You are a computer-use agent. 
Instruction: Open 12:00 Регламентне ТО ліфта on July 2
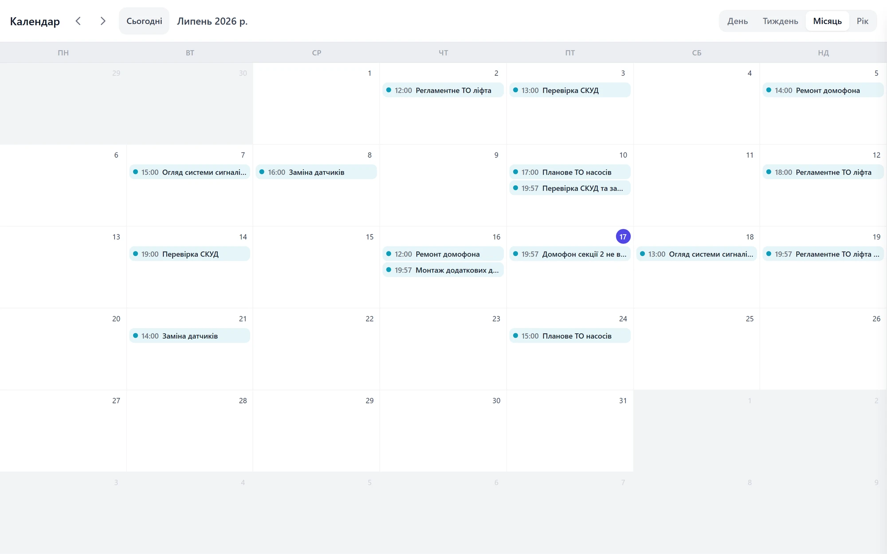point(443,90)
